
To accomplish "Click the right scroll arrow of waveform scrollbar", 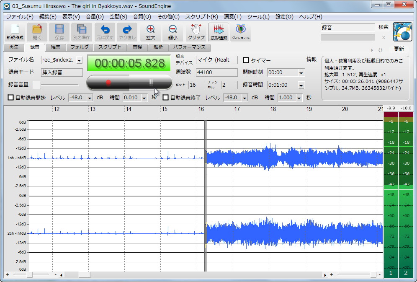I will (325, 275).
